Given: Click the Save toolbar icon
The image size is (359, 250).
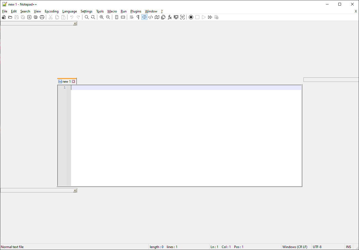Looking at the screenshot, I should coord(17,17).
